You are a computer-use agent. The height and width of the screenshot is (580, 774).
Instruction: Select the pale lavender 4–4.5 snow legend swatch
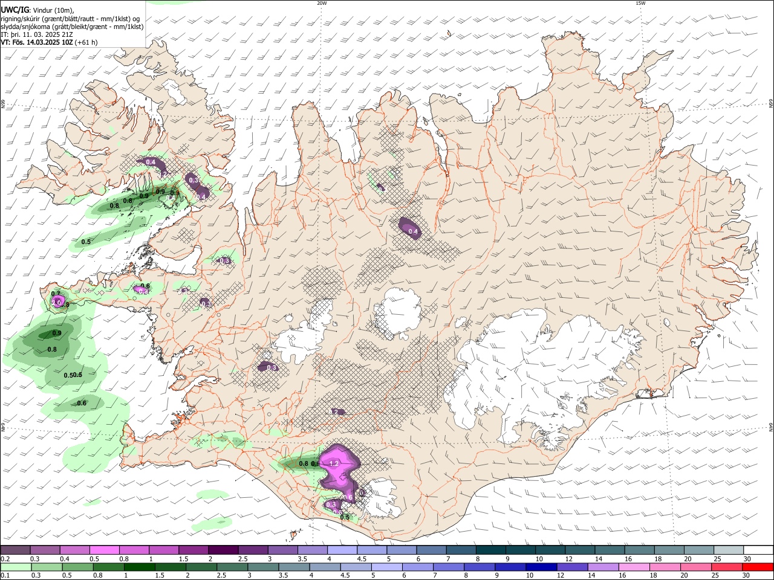pos(342,550)
